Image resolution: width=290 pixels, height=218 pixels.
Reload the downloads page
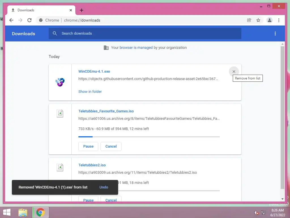[x=29, y=20]
